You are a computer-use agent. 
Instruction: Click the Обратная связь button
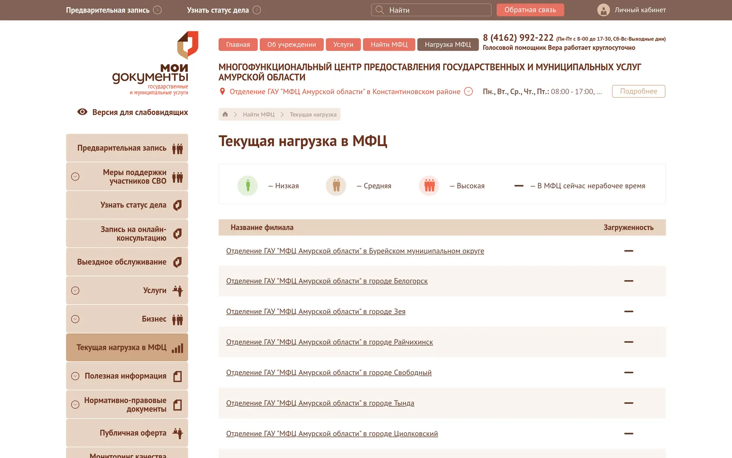[530, 10]
